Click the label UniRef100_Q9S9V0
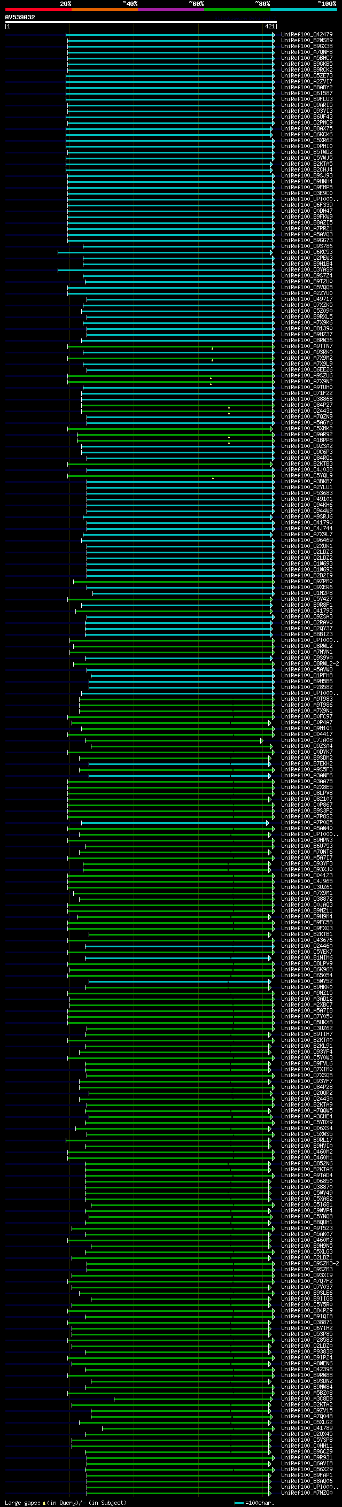The width and height of the screenshot is (342, 1507). 307,658
